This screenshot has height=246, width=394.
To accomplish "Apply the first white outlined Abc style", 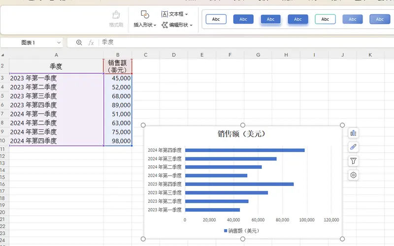I will tap(216, 19).
